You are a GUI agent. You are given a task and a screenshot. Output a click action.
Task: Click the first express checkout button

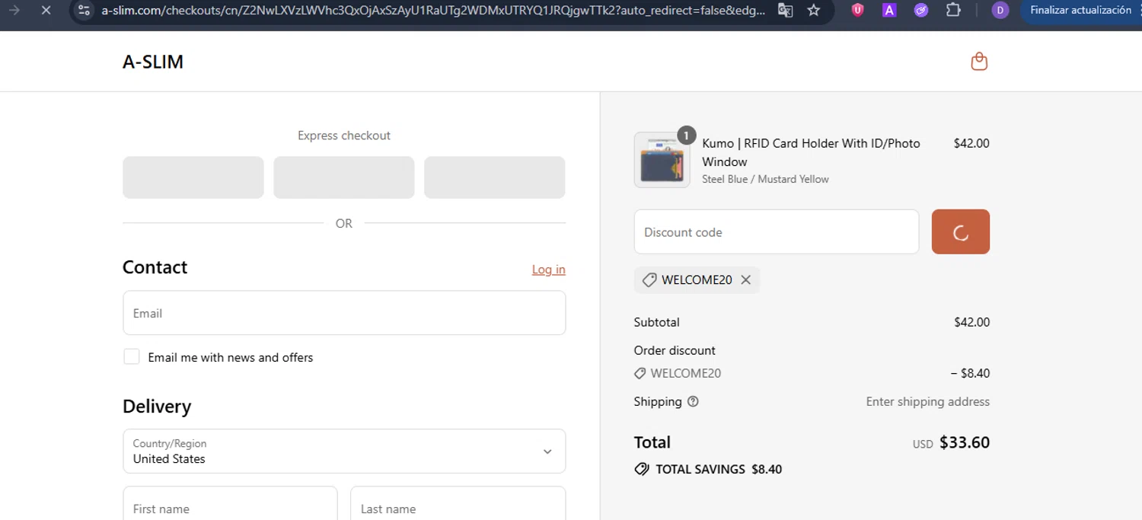pyautogui.click(x=193, y=177)
